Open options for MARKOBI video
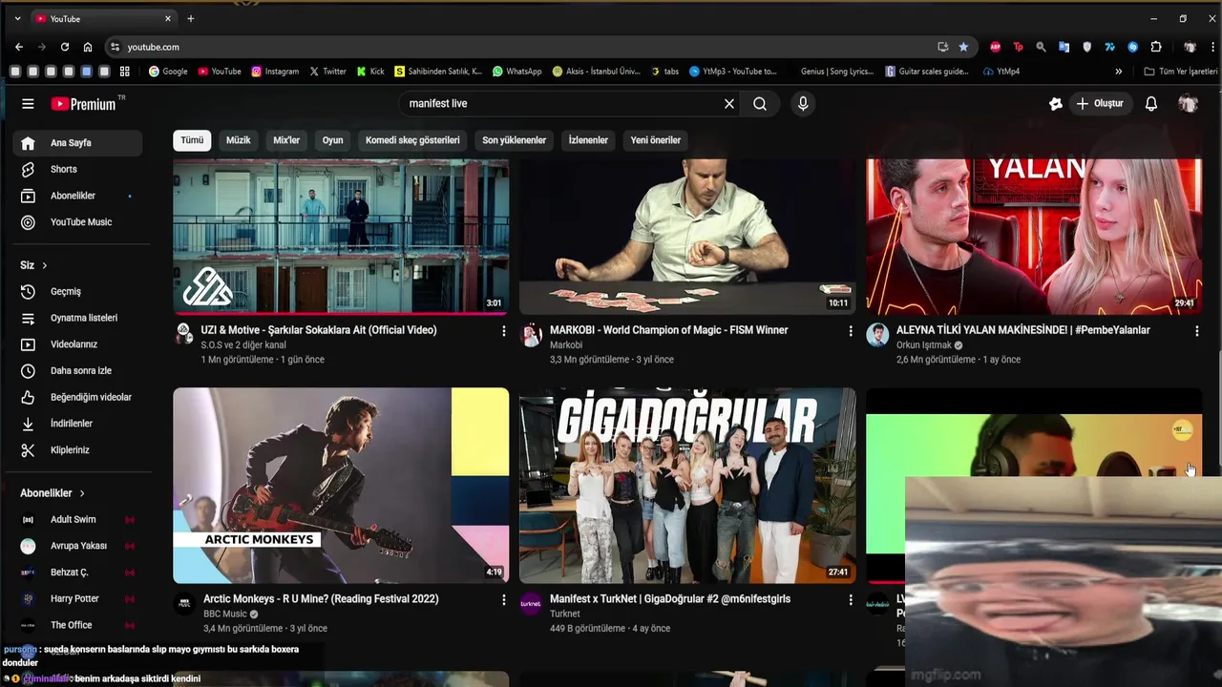1222x687 pixels. tap(851, 331)
